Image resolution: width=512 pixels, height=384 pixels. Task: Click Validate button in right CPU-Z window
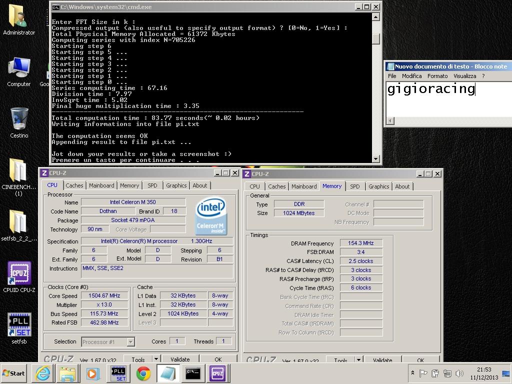click(x=382, y=360)
